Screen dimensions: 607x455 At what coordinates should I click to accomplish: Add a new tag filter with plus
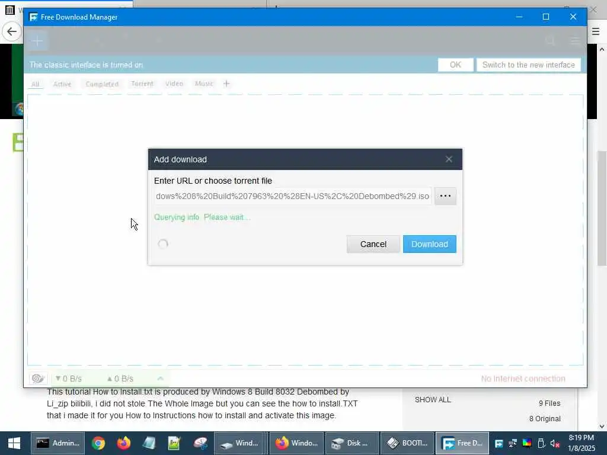(x=226, y=84)
